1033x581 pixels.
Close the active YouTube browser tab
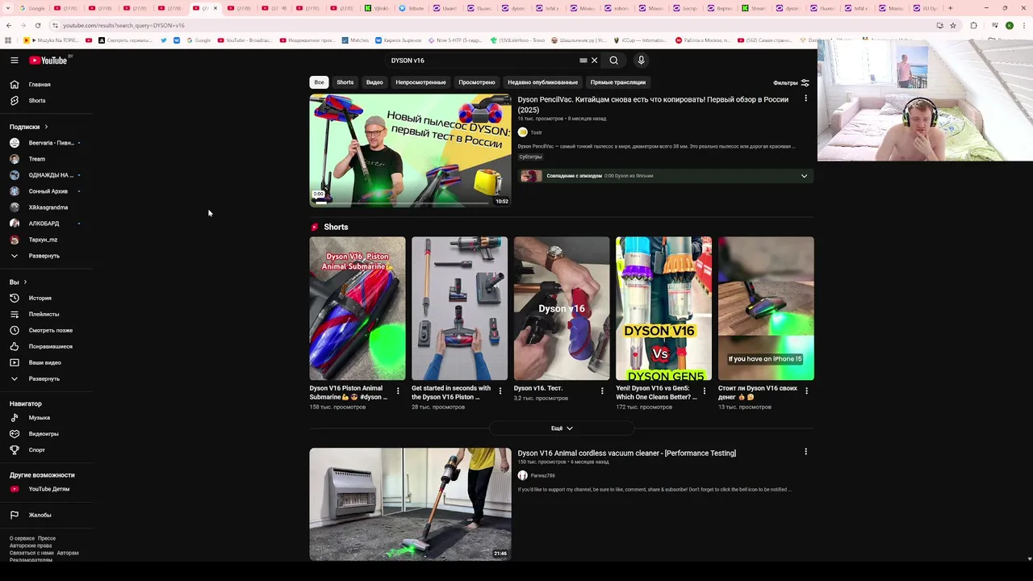pyautogui.click(x=215, y=8)
